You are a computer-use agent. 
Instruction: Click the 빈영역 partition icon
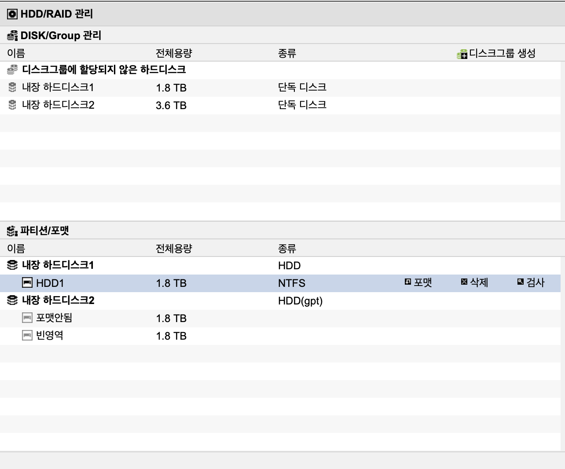click(x=27, y=335)
